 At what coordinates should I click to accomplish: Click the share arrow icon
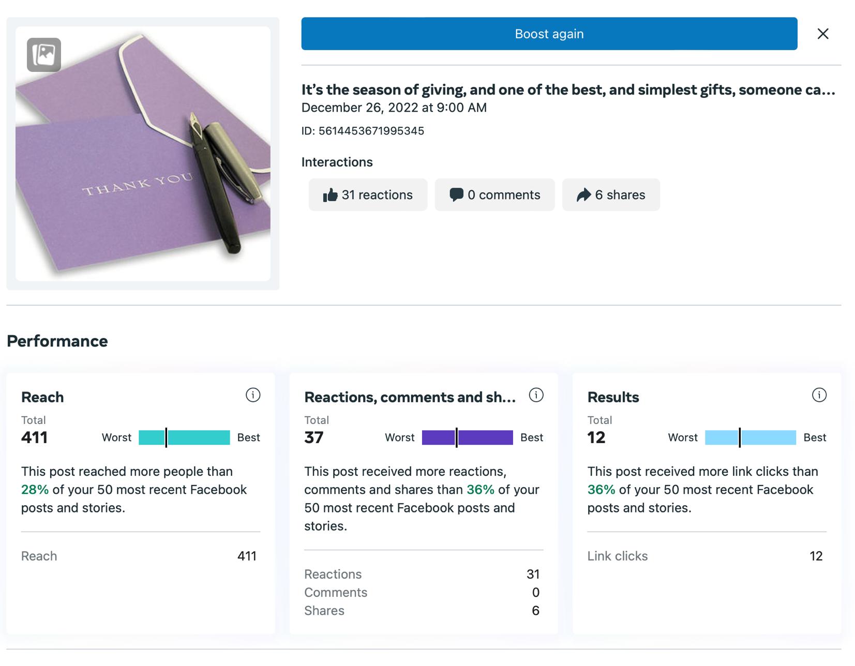pos(583,195)
